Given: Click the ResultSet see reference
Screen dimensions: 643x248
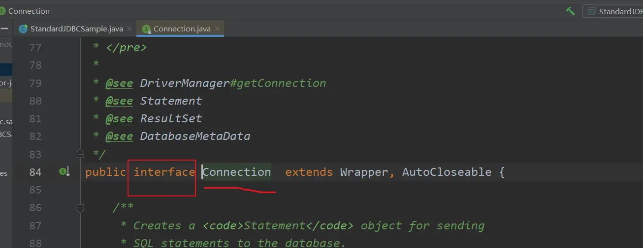Looking at the screenshot, I should [x=171, y=119].
